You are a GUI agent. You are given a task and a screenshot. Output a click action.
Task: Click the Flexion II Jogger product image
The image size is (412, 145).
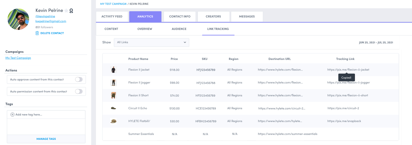click(113, 83)
